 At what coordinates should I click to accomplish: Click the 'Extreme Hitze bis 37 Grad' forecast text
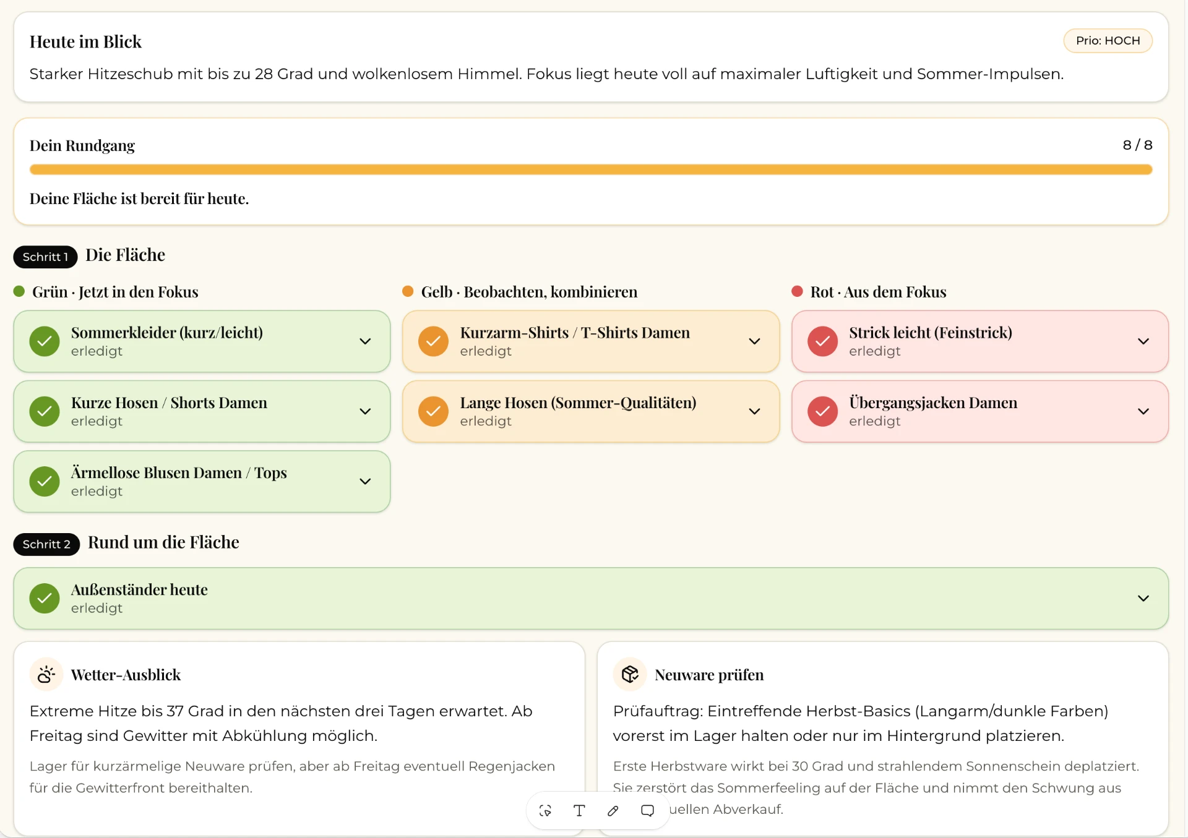281,723
